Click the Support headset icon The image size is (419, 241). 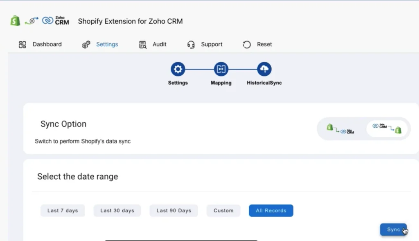coord(191,44)
